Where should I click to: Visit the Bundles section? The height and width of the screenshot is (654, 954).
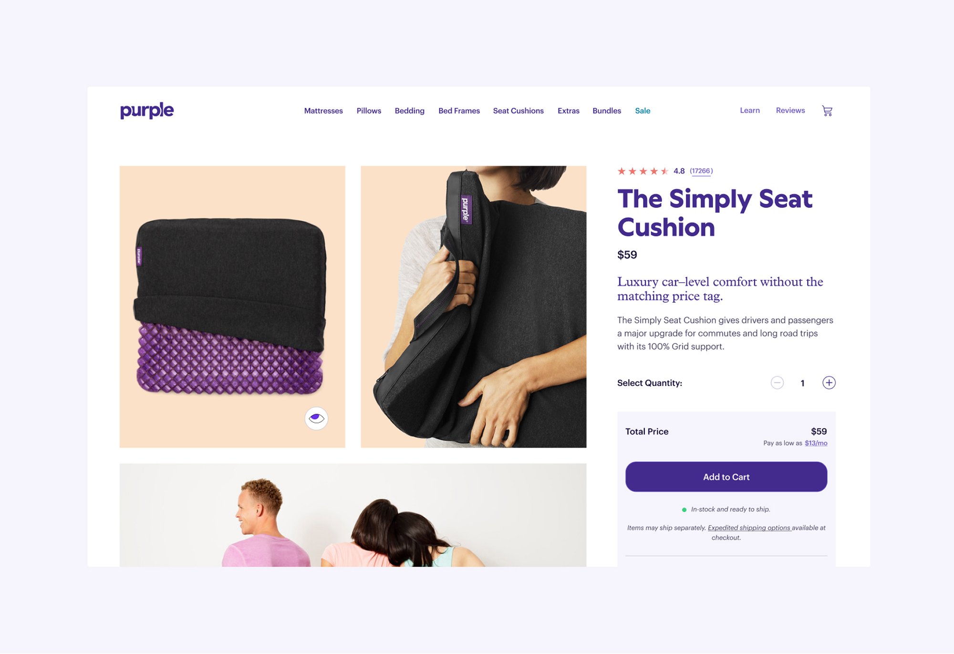[607, 111]
